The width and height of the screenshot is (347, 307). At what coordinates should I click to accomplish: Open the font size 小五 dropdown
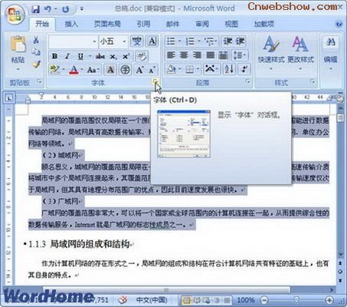(124, 41)
